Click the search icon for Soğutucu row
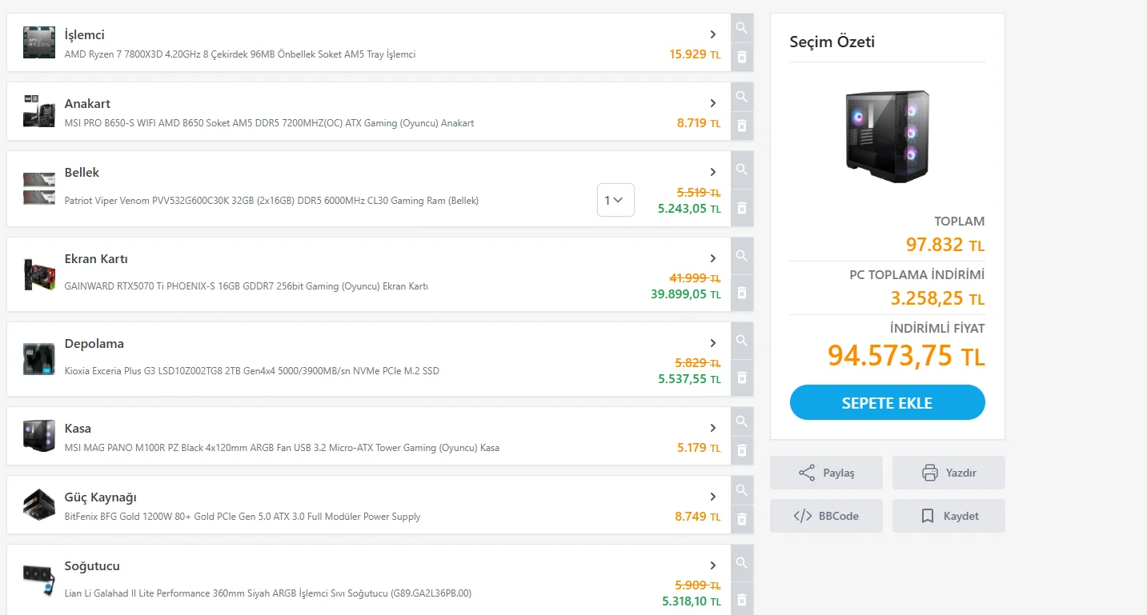This screenshot has width=1147, height=615. coord(742,561)
